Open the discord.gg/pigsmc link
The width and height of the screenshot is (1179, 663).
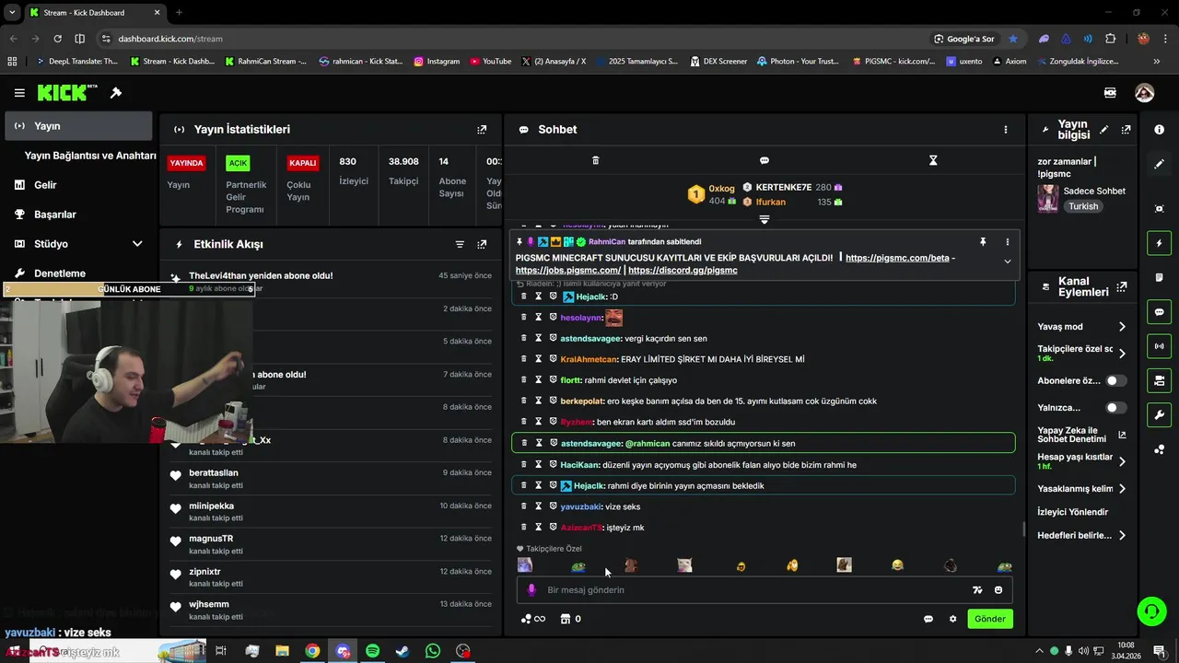point(683,271)
